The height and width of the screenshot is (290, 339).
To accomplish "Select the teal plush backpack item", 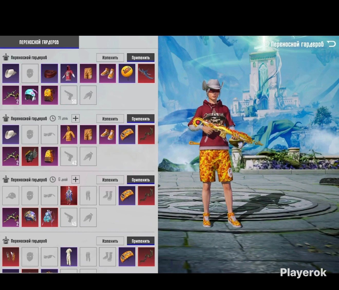I will [x=50, y=217].
